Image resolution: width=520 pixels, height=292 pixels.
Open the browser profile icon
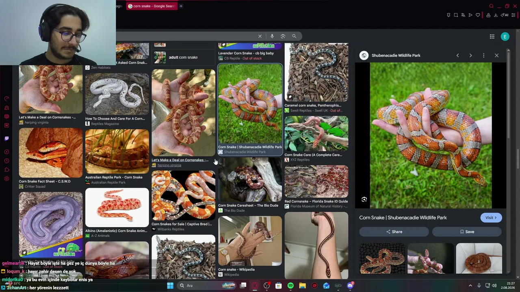[487, 15]
